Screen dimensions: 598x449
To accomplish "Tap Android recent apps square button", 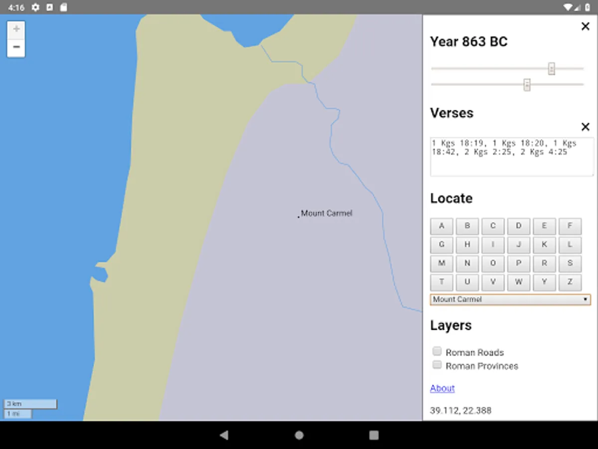I will (374, 435).
